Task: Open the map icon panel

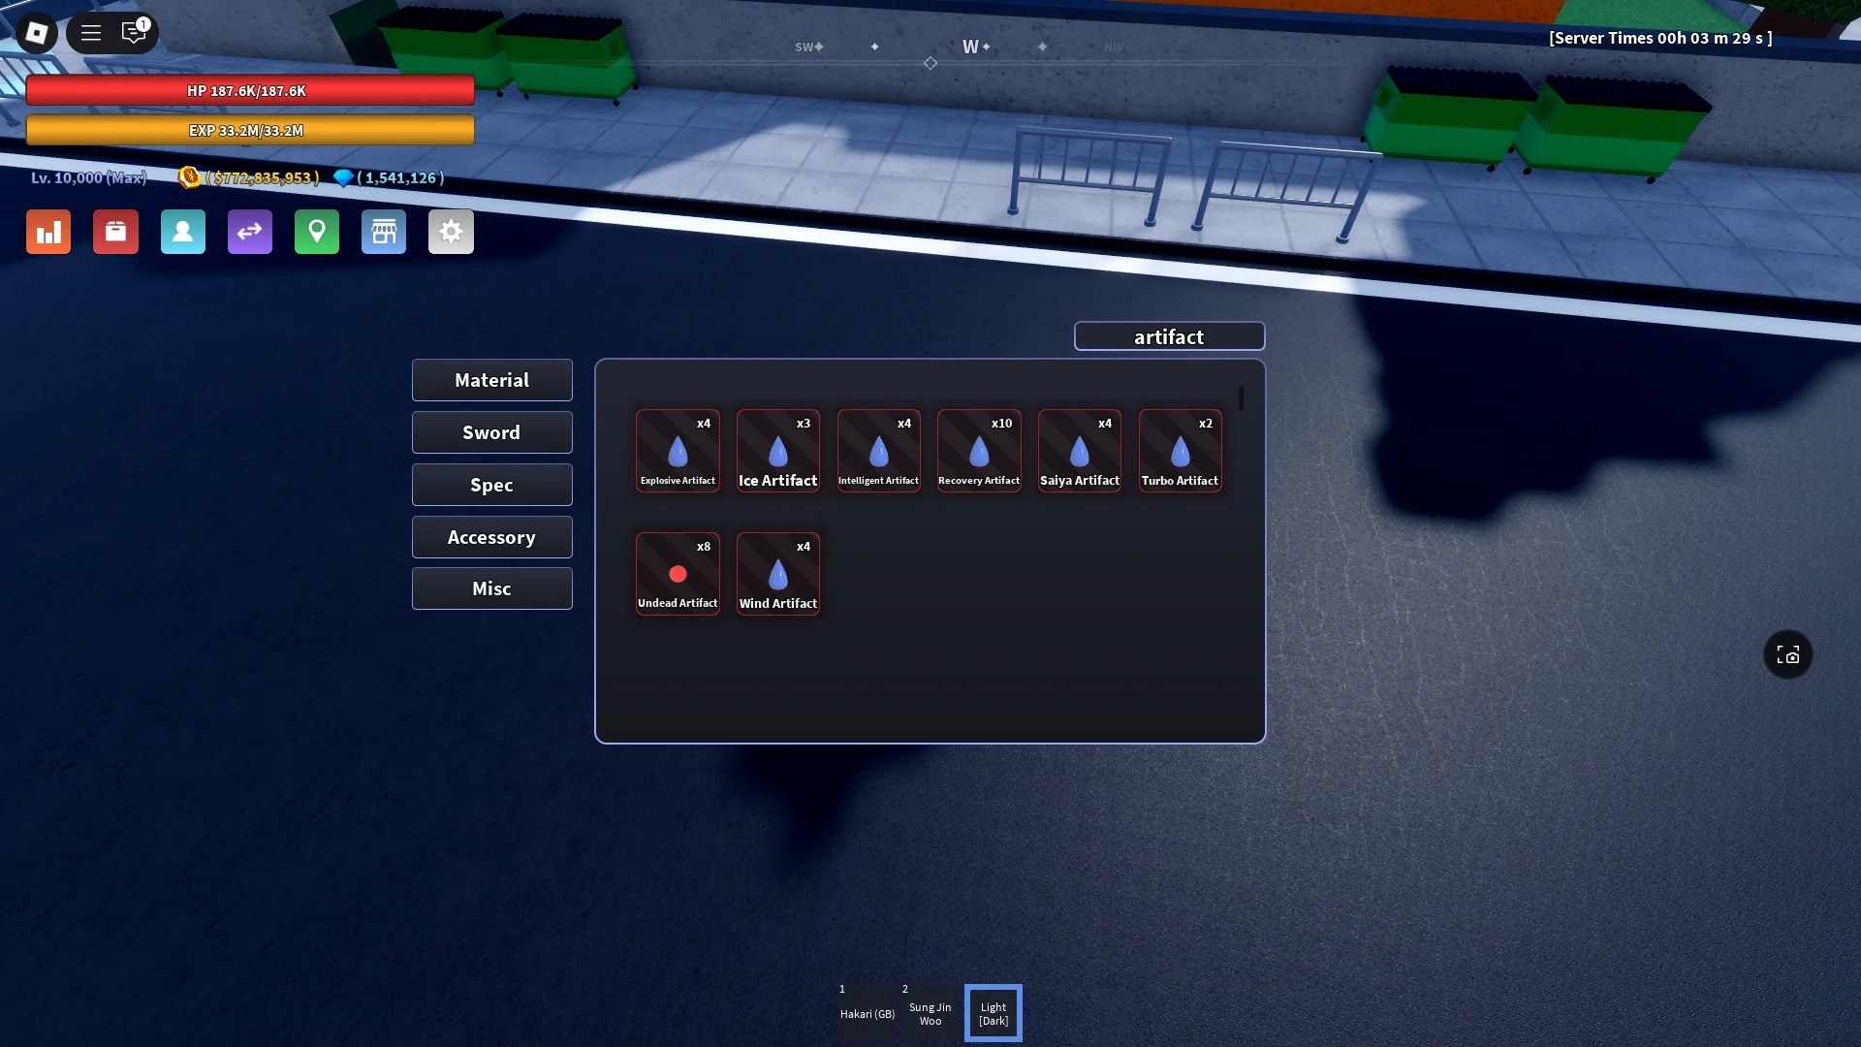Action: [316, 232]
